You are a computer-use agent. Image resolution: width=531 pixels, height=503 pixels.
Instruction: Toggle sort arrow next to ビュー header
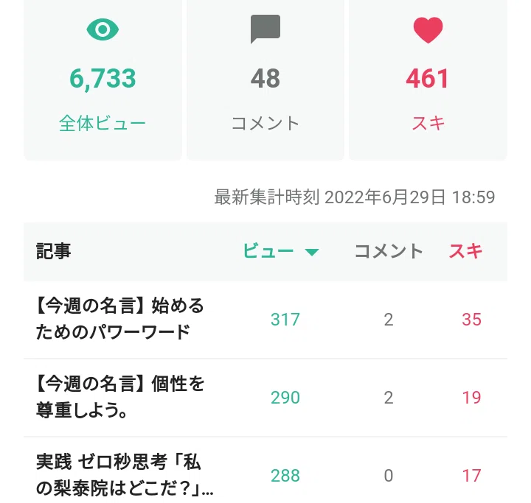pos(312,252)
